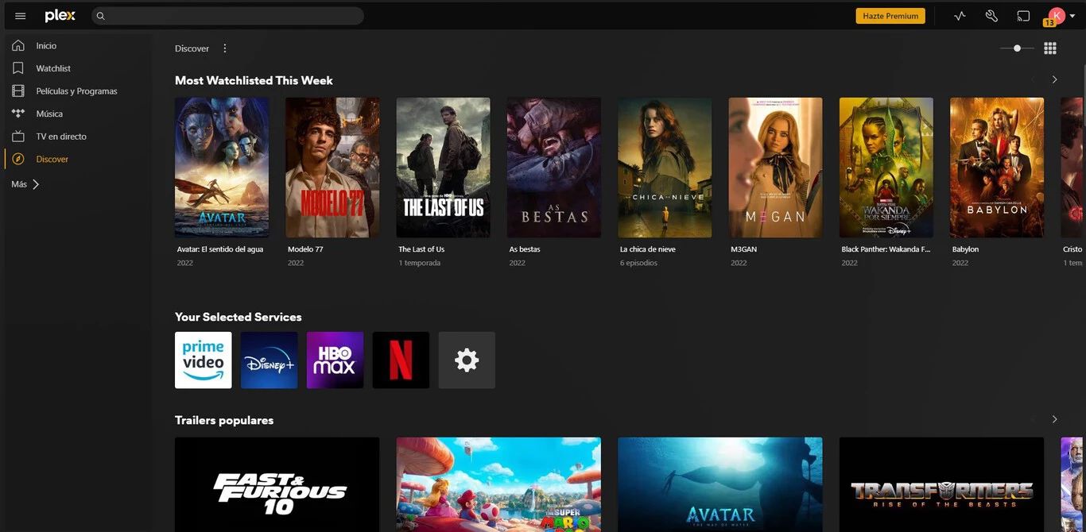1086x532 pixels.
Task: Open the M3GAN poster
Action: 776,168
